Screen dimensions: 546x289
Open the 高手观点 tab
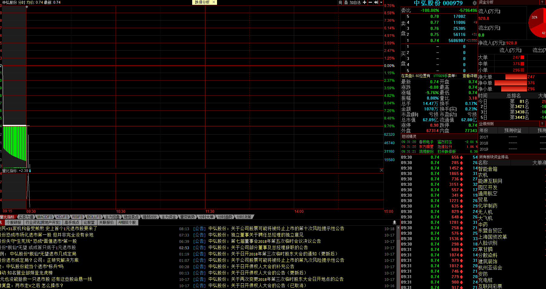pos(72,223)
